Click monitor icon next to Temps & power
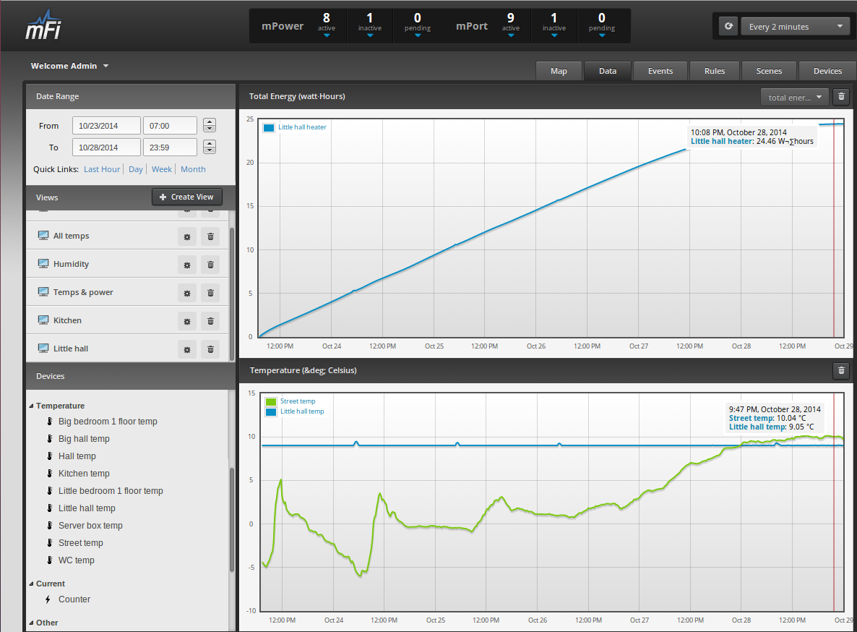The width and height of the screenshot is (857, 632). tap(43, 292)
